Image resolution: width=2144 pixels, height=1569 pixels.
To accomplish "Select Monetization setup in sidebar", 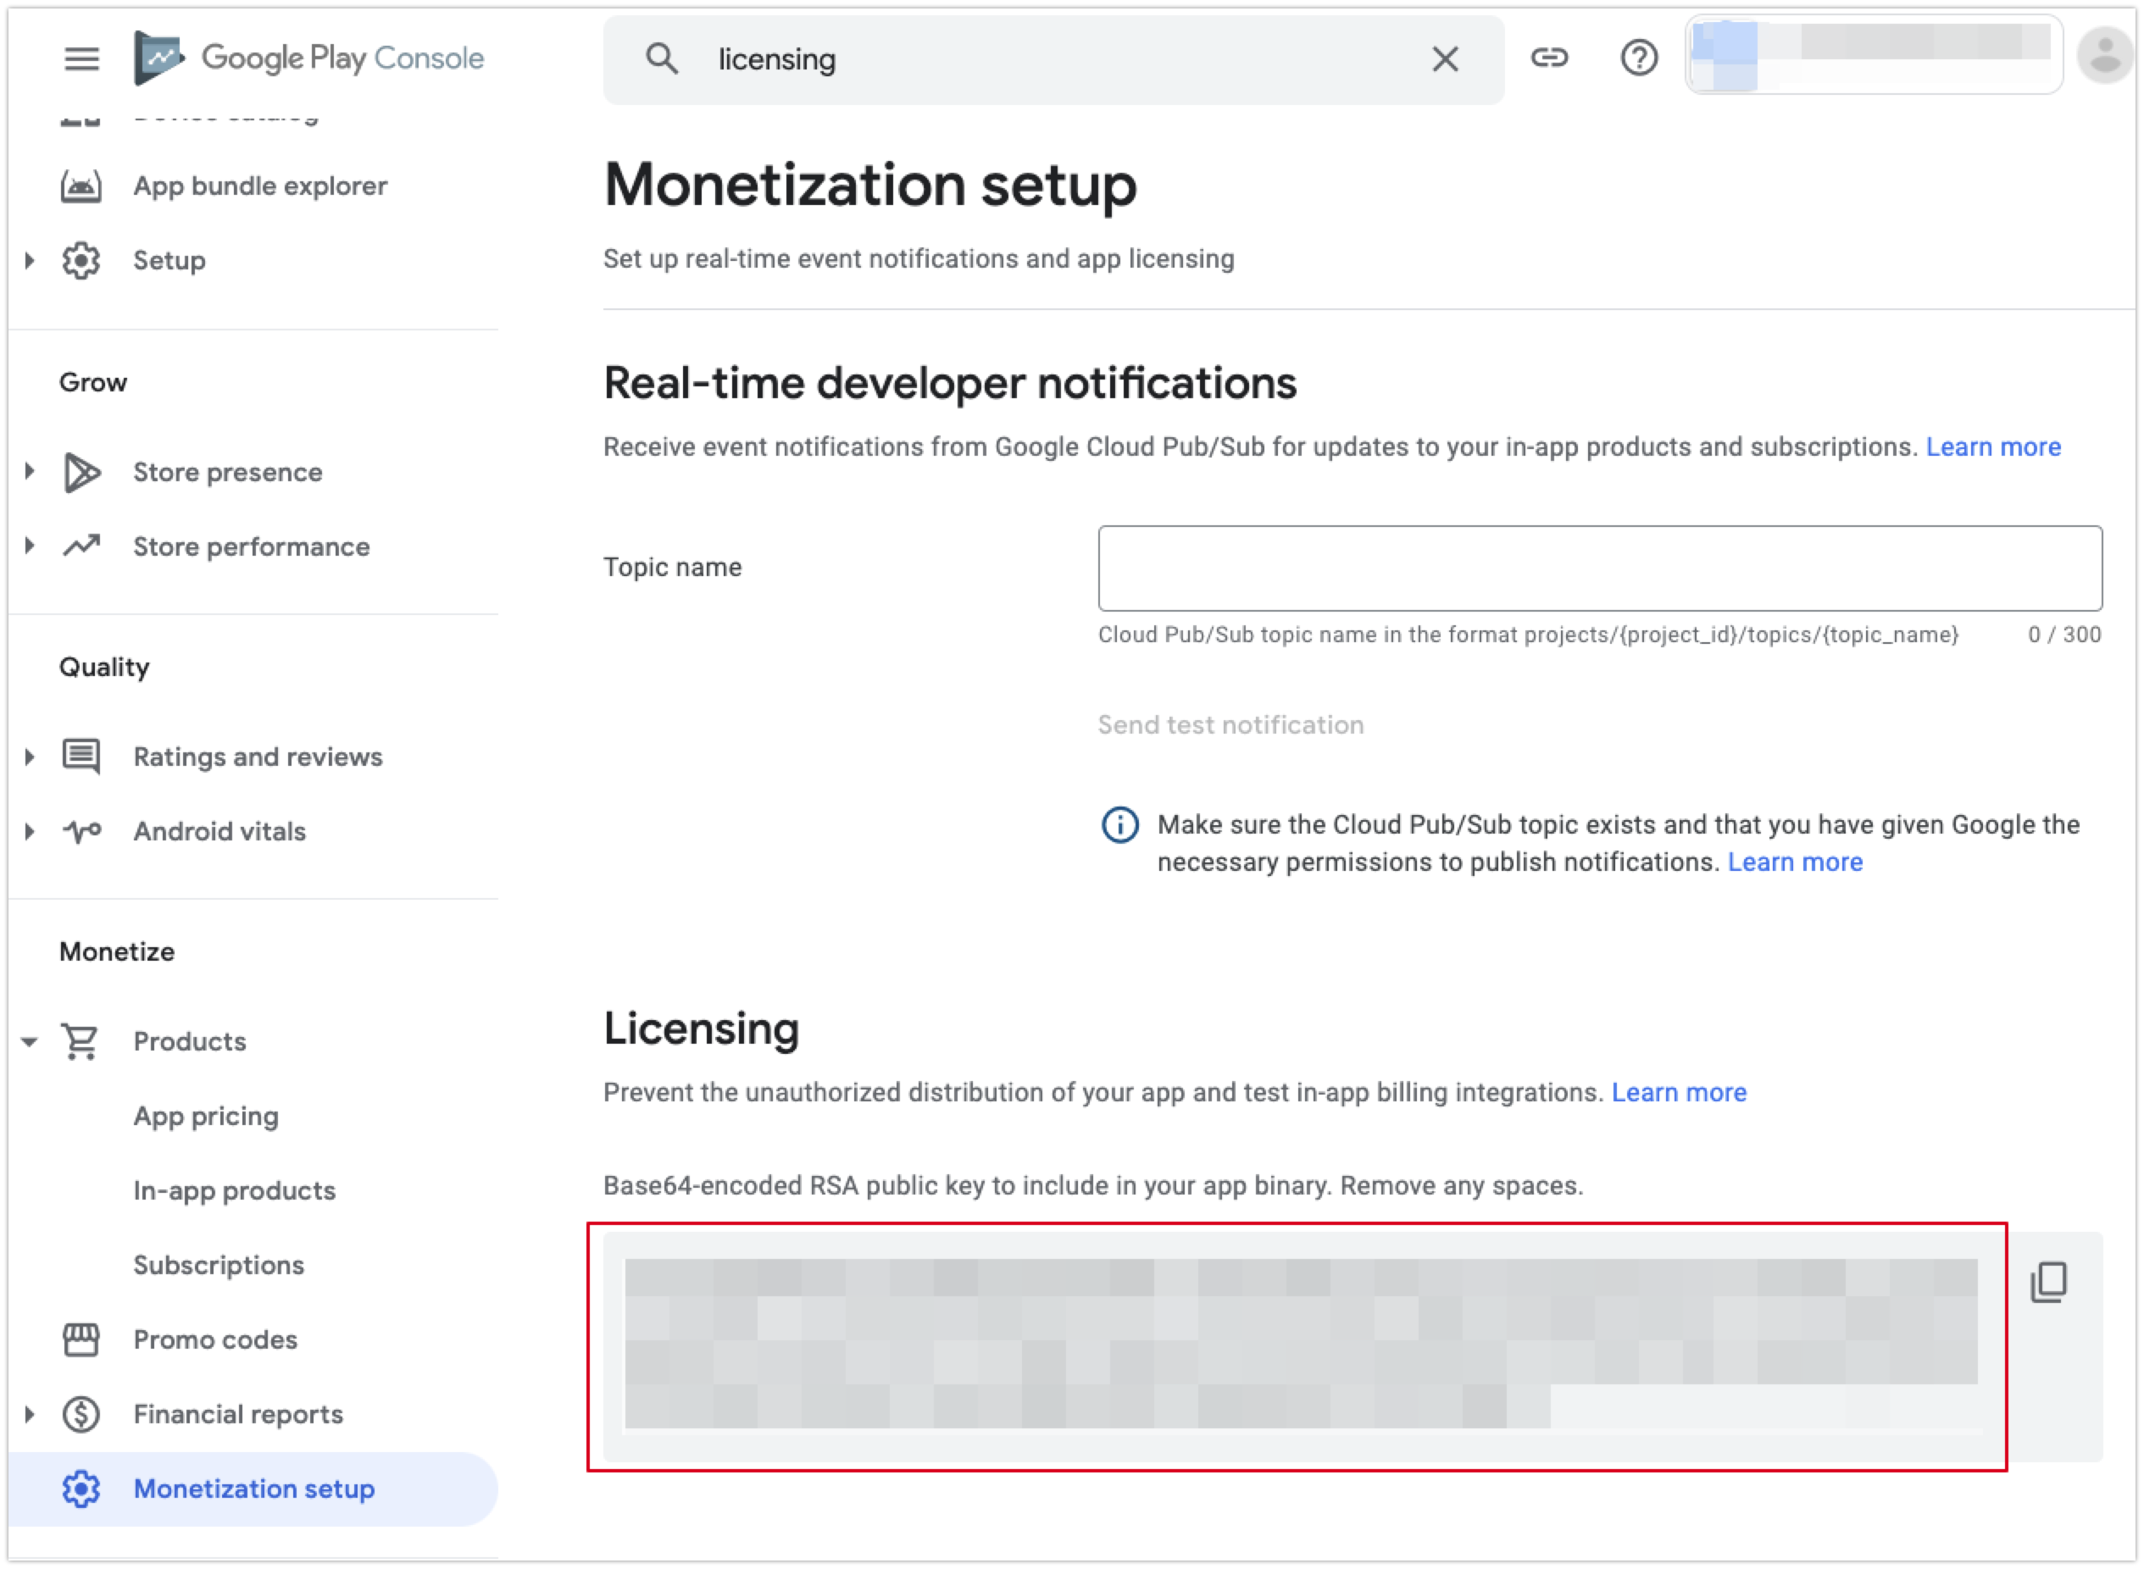I will [253, 1489].
